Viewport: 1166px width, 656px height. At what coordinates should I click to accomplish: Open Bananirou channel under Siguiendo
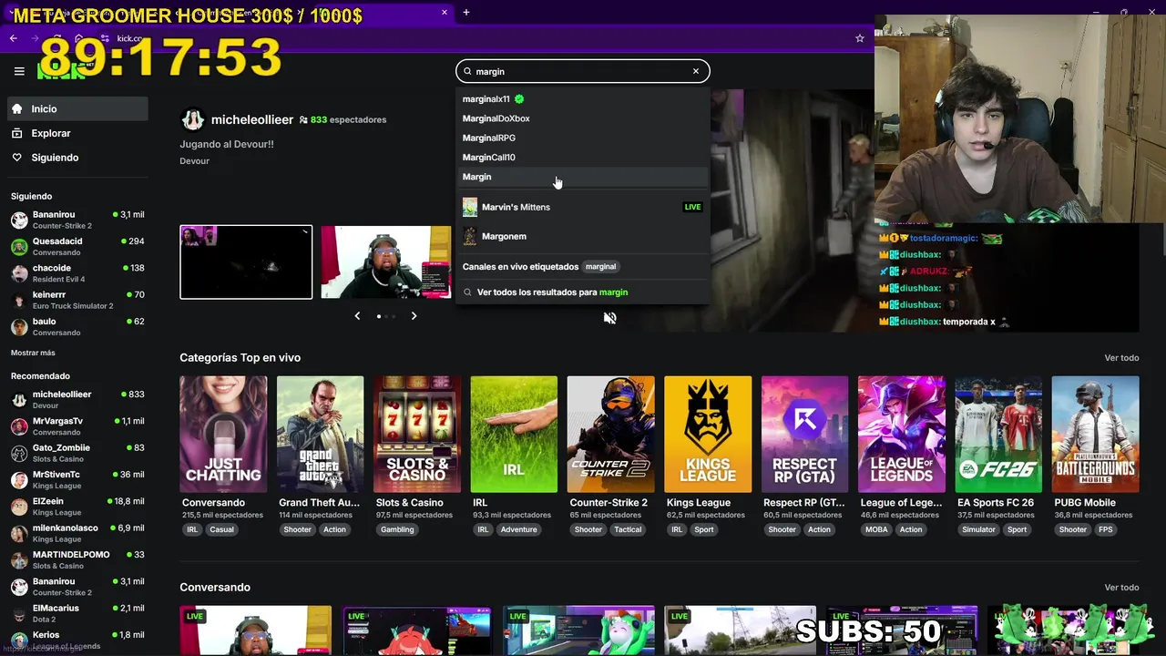77,220
